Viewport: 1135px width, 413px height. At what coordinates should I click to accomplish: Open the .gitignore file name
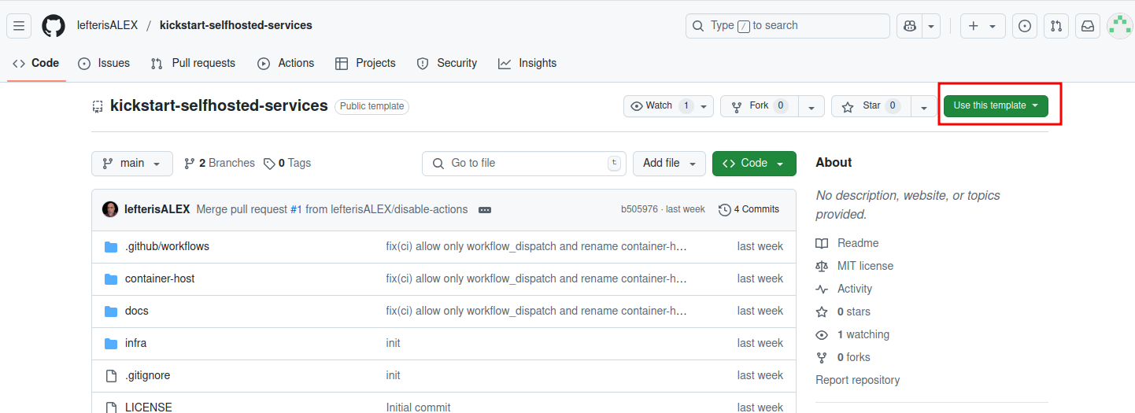(x=147, y=376)
